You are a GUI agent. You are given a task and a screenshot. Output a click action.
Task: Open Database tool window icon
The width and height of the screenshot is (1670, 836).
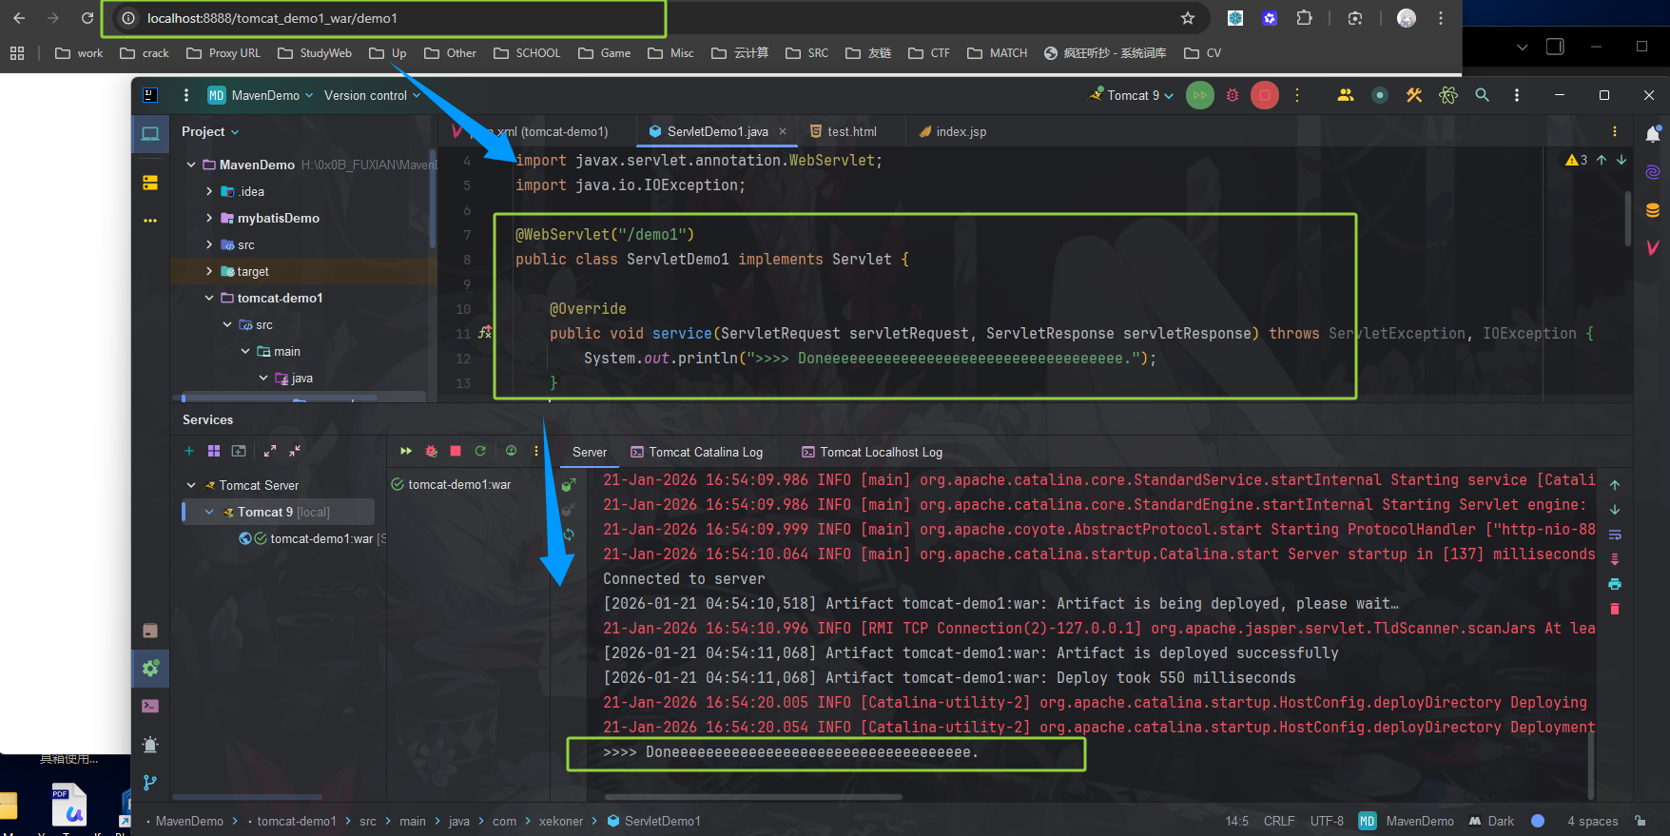tap(1653, 210)
